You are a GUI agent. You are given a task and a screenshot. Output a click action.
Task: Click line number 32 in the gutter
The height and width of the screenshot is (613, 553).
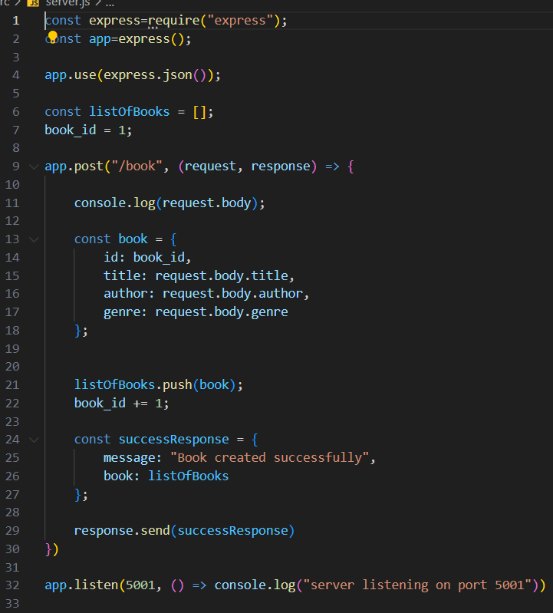coord(12,585)
